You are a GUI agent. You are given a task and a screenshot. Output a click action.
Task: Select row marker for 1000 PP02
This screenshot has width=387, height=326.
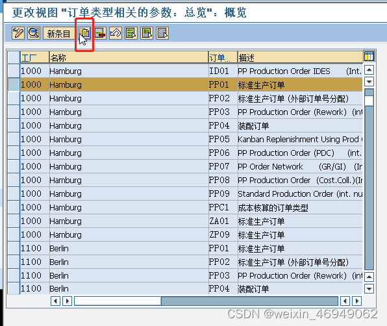14,98
